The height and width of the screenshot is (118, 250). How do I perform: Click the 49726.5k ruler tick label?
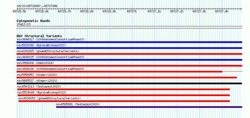(20, 11)
